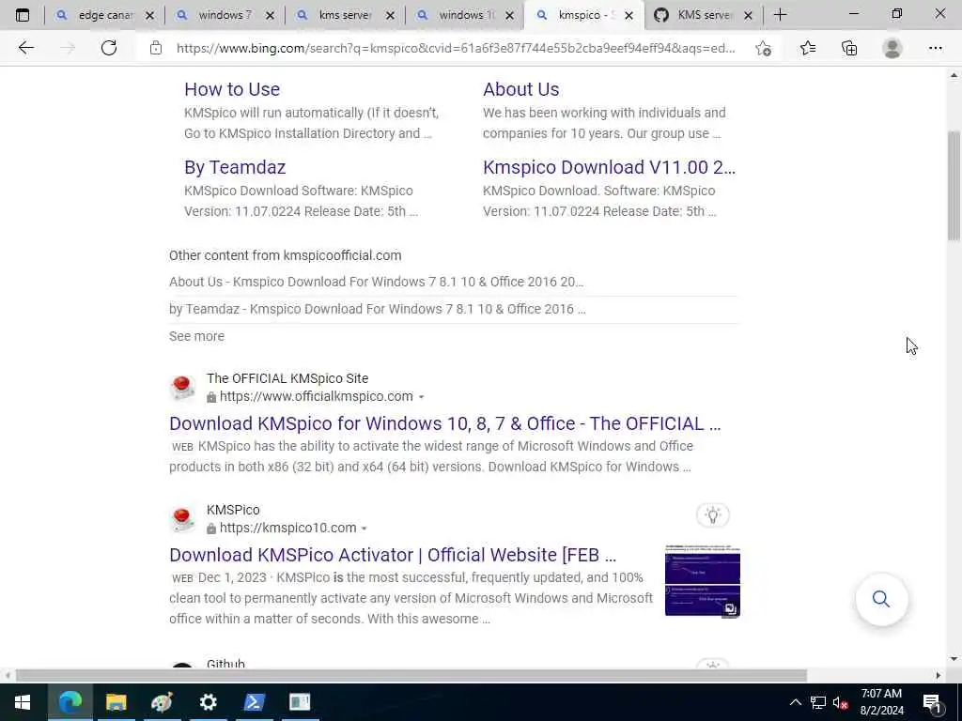The height and width of the screenshot is (721, 962).
Task: Expand dropdown next to officialkmspico.com URL
Action: pyautogui.click(x=422, y=397)
